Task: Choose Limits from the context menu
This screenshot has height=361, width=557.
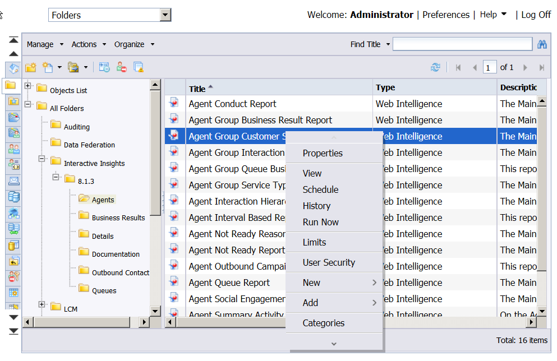Action: 334,242
